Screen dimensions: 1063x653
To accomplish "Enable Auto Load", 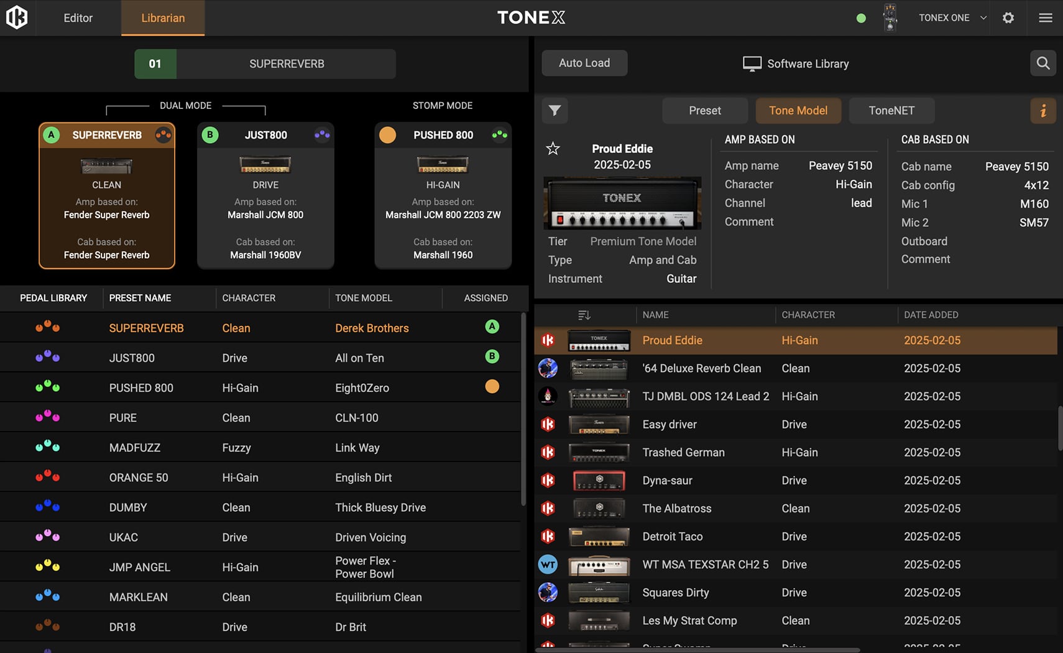I will tap(584, 63).
